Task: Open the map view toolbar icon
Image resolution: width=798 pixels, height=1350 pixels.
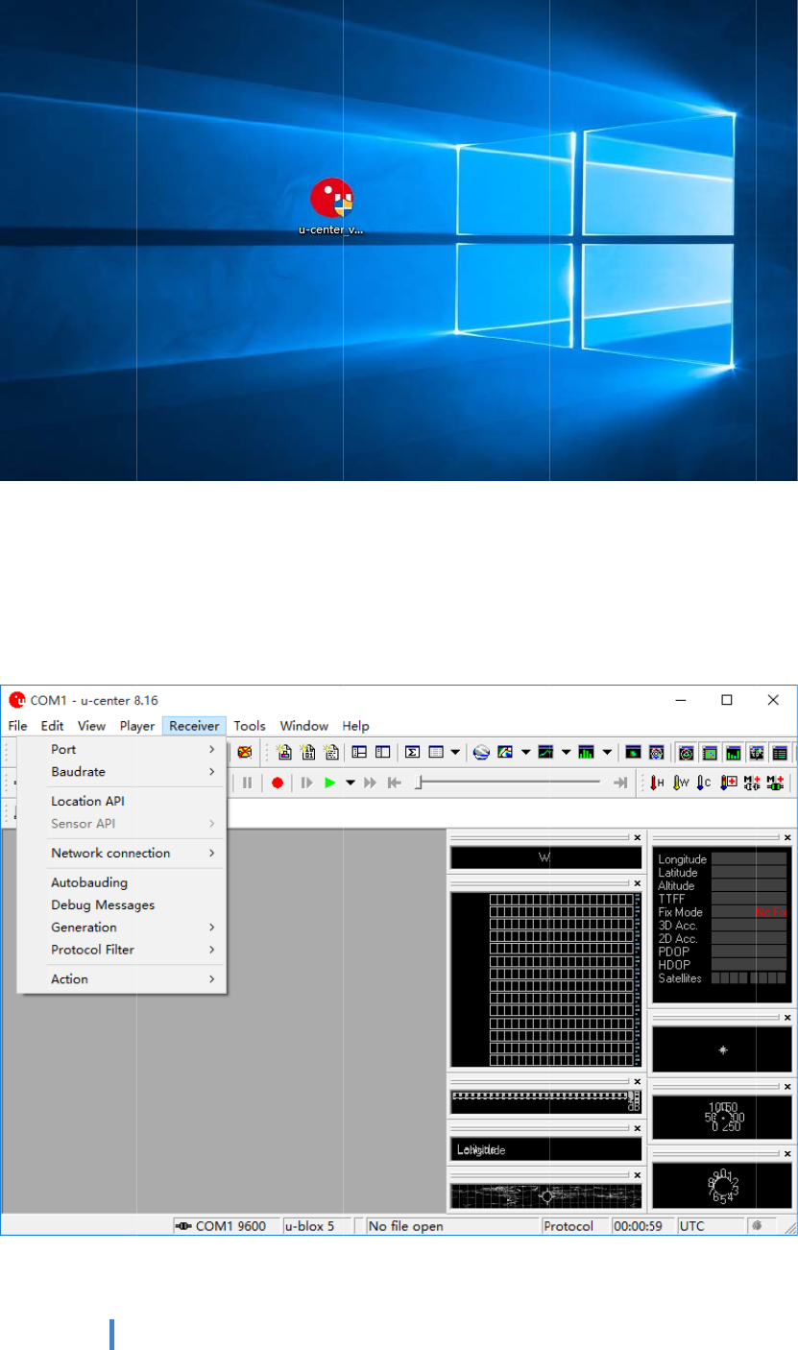Action: (504, 753)
